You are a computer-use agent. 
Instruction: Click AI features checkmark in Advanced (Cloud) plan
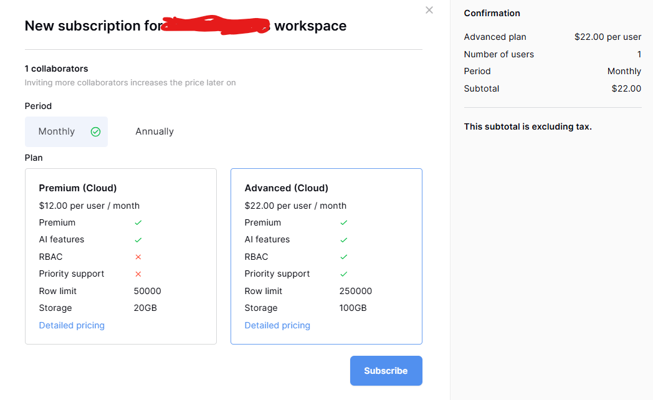click(344, 240)
